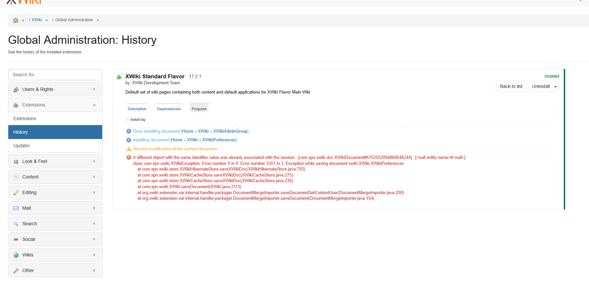Viewport: 589px width, 285px height.
Task: Switch to the Dependencies tab
Action: click(169, 109)
